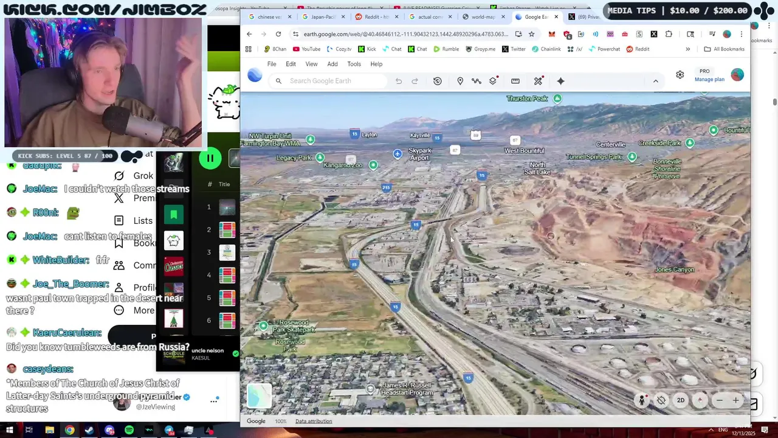Click the Manage plan link
The image size is (778, 438).
pos(709,80)
